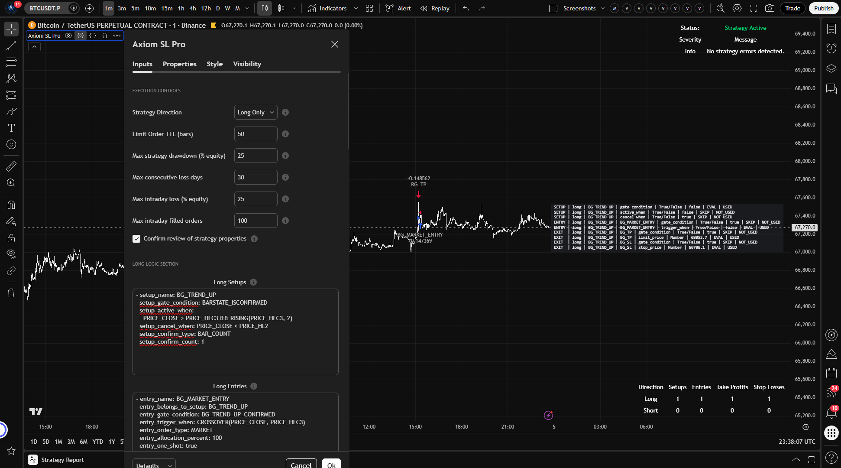841x468 pixels.
Task: Collapse the indicator legend chevron
Action: pos(34,47)
